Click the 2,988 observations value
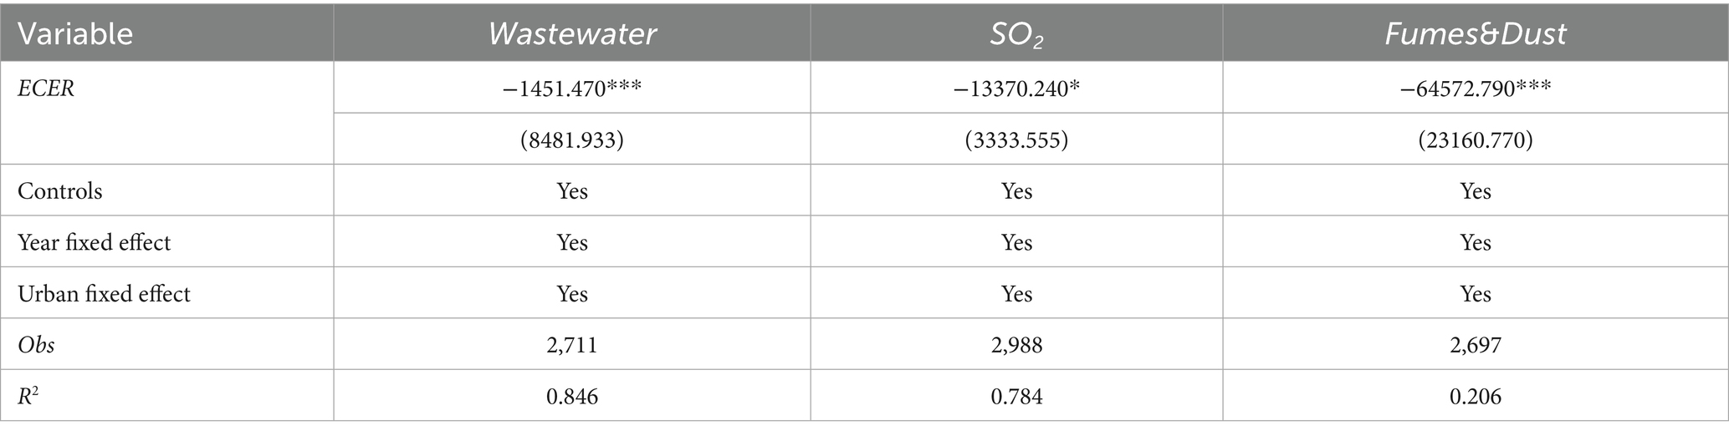 pyautogui.click(x=1016, y=345)
